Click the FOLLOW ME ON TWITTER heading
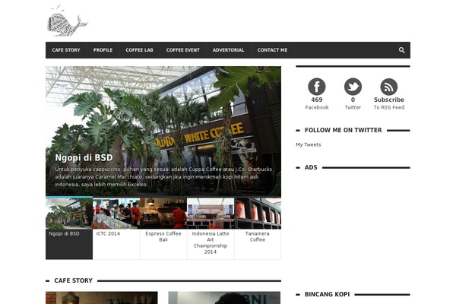Viewport: 456px width, 304px height. pyautogui.click(x=344, y=130)
